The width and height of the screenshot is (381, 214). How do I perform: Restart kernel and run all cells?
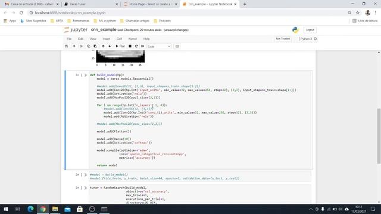click(143, 46)
